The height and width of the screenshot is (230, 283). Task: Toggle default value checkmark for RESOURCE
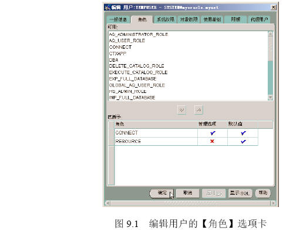tap(243, 141)
